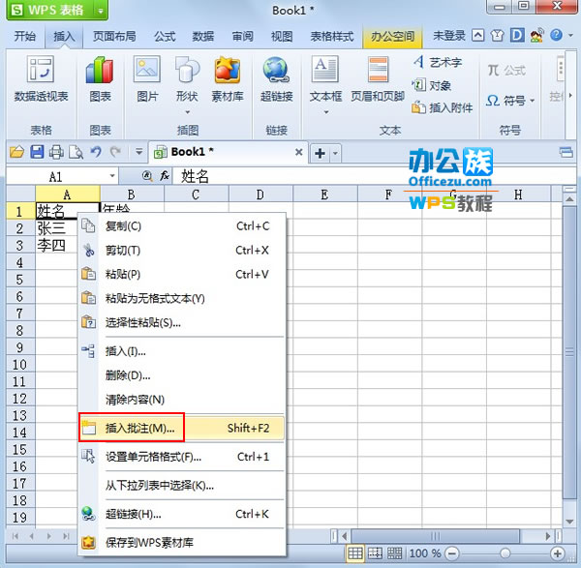The width and height of the screenshot is (581, 568).
Task: Zoom out with the minus button
Action: point(451,553)
